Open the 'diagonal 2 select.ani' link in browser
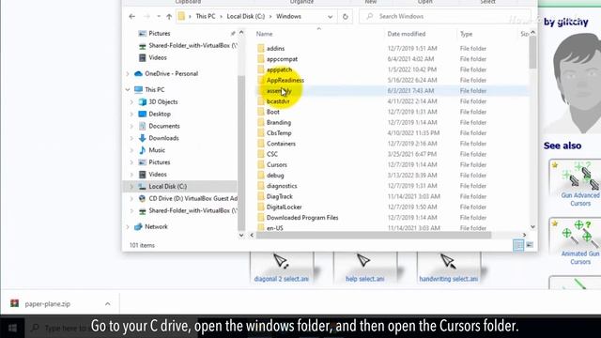The image size is (601, 338). point(282,279)
